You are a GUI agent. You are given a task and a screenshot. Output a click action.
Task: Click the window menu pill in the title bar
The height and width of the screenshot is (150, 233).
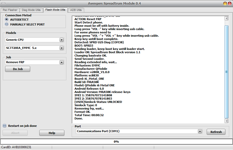3,3
